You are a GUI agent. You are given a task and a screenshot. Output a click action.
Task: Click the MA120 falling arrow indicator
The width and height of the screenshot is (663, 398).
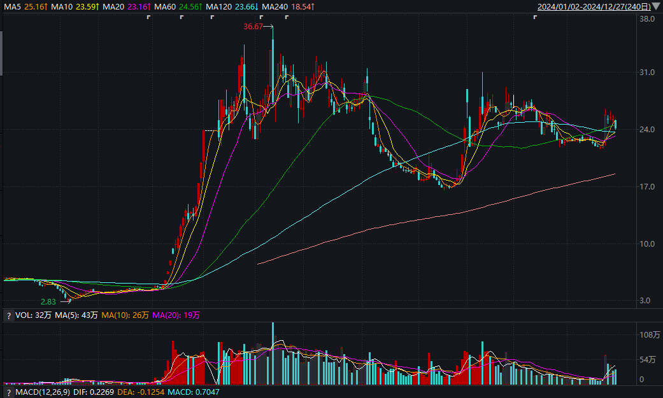point(256,7)
